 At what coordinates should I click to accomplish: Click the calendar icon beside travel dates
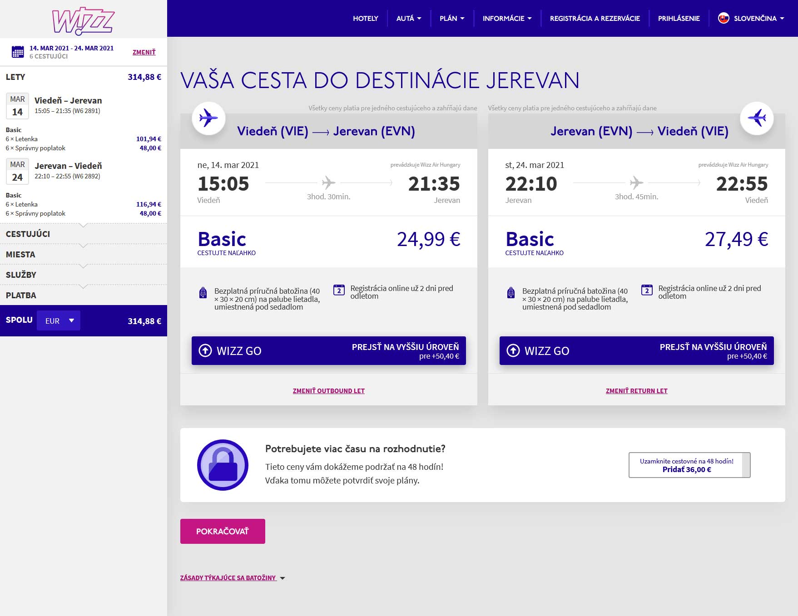18,52
